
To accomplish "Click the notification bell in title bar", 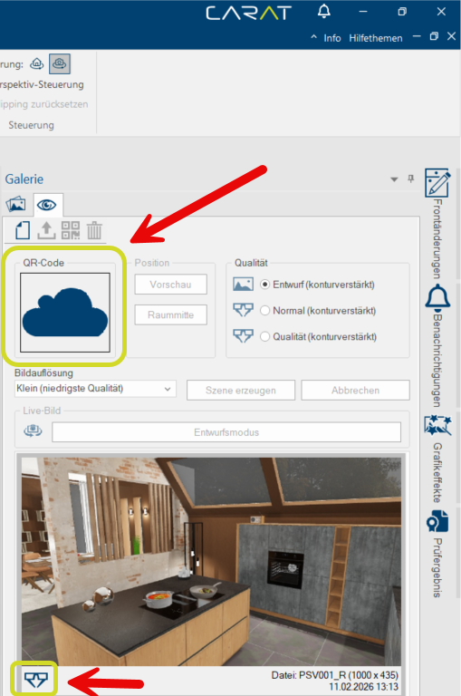I will coord(324,12).
